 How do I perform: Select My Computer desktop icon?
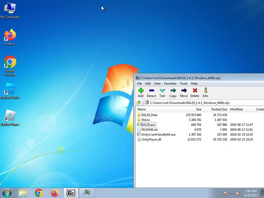coord(10,11)
